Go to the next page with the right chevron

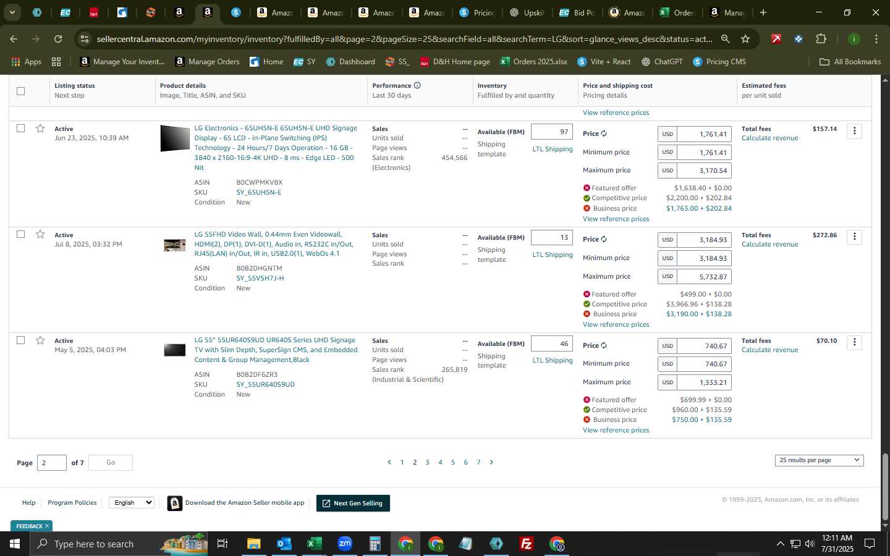[491, 462]
